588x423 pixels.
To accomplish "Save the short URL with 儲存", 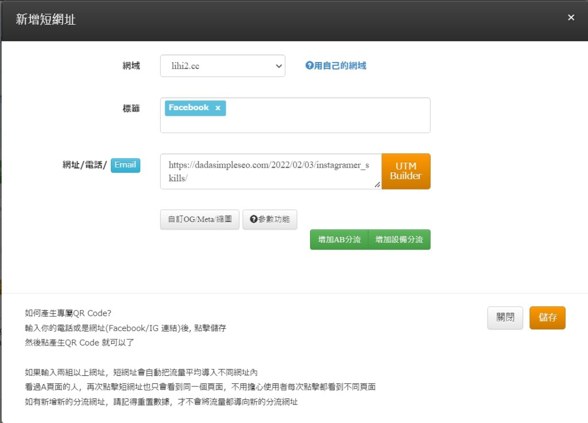I will pos(547,318).
